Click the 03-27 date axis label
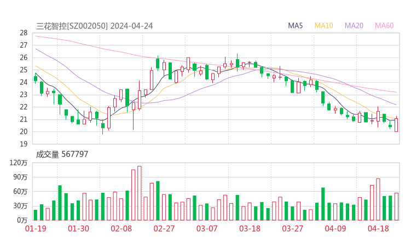This screenshot has width=405, height=241. click(292, 228)
